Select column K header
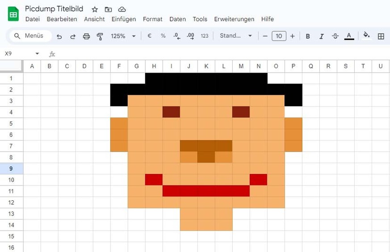The width and height of the screenshot is (390, 252). pyautogui.click(x=206, y=66)
